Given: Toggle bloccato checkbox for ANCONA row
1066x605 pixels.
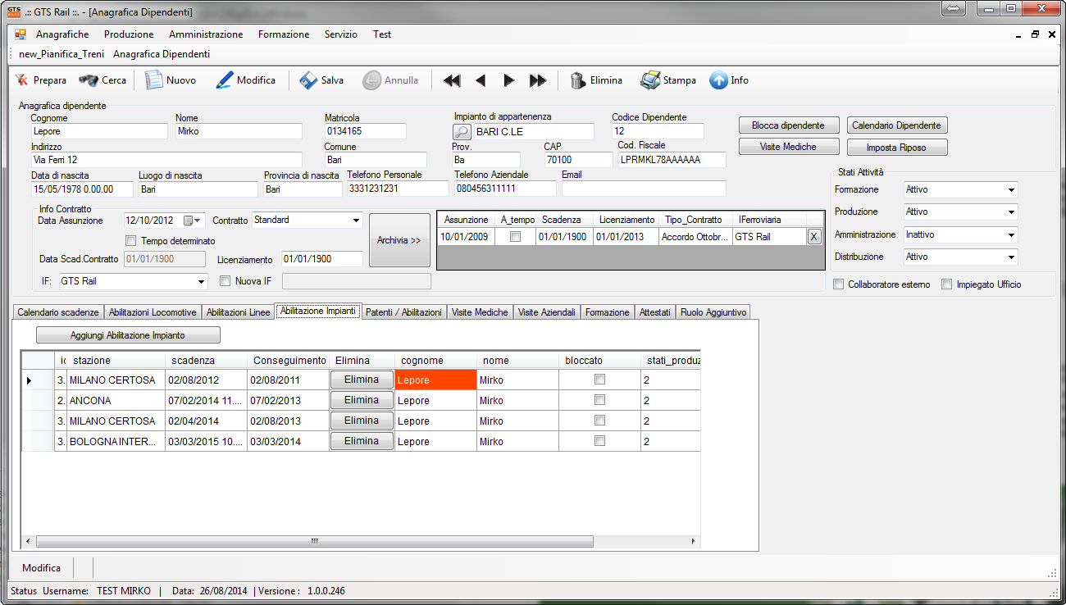Looking at the screenshot, I should (x=599, y=400).
